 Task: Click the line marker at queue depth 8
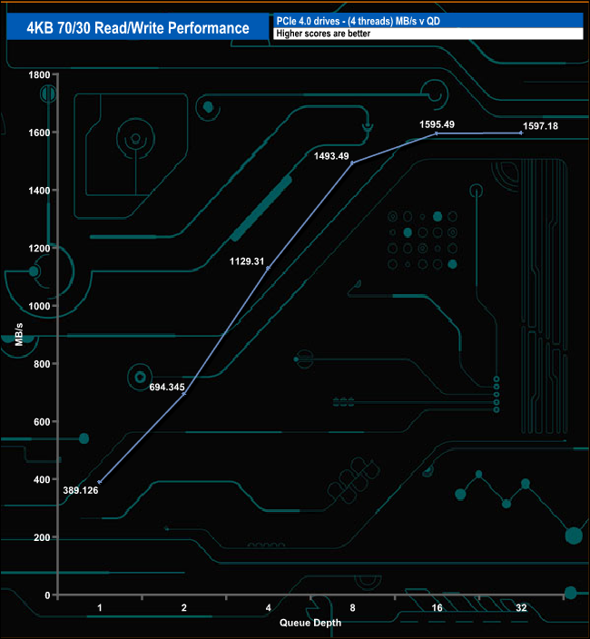(x=352, y=163)
